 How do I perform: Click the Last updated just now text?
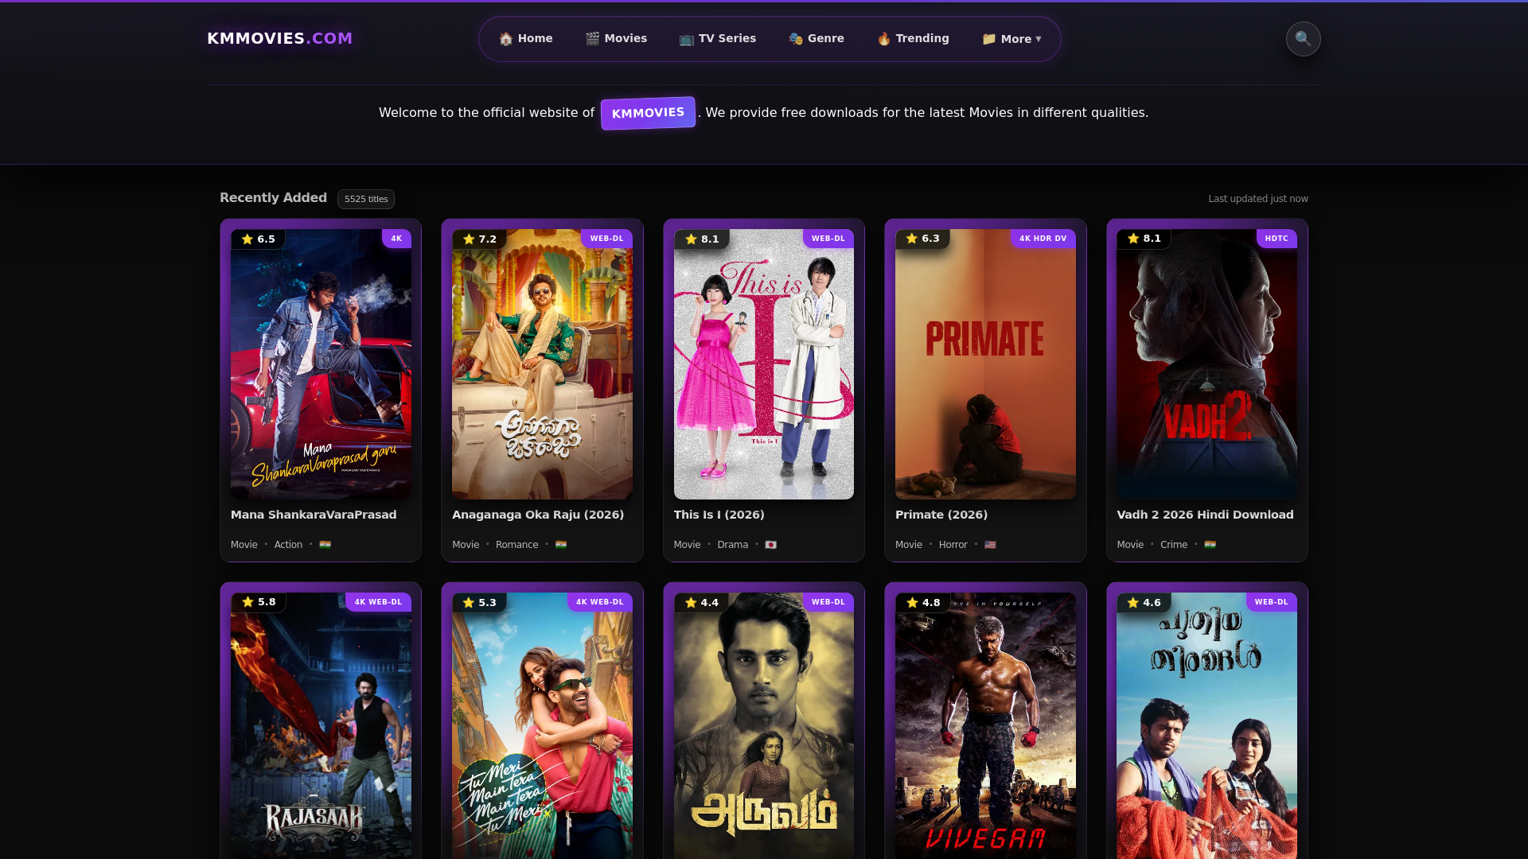[x=1257, y=199]
